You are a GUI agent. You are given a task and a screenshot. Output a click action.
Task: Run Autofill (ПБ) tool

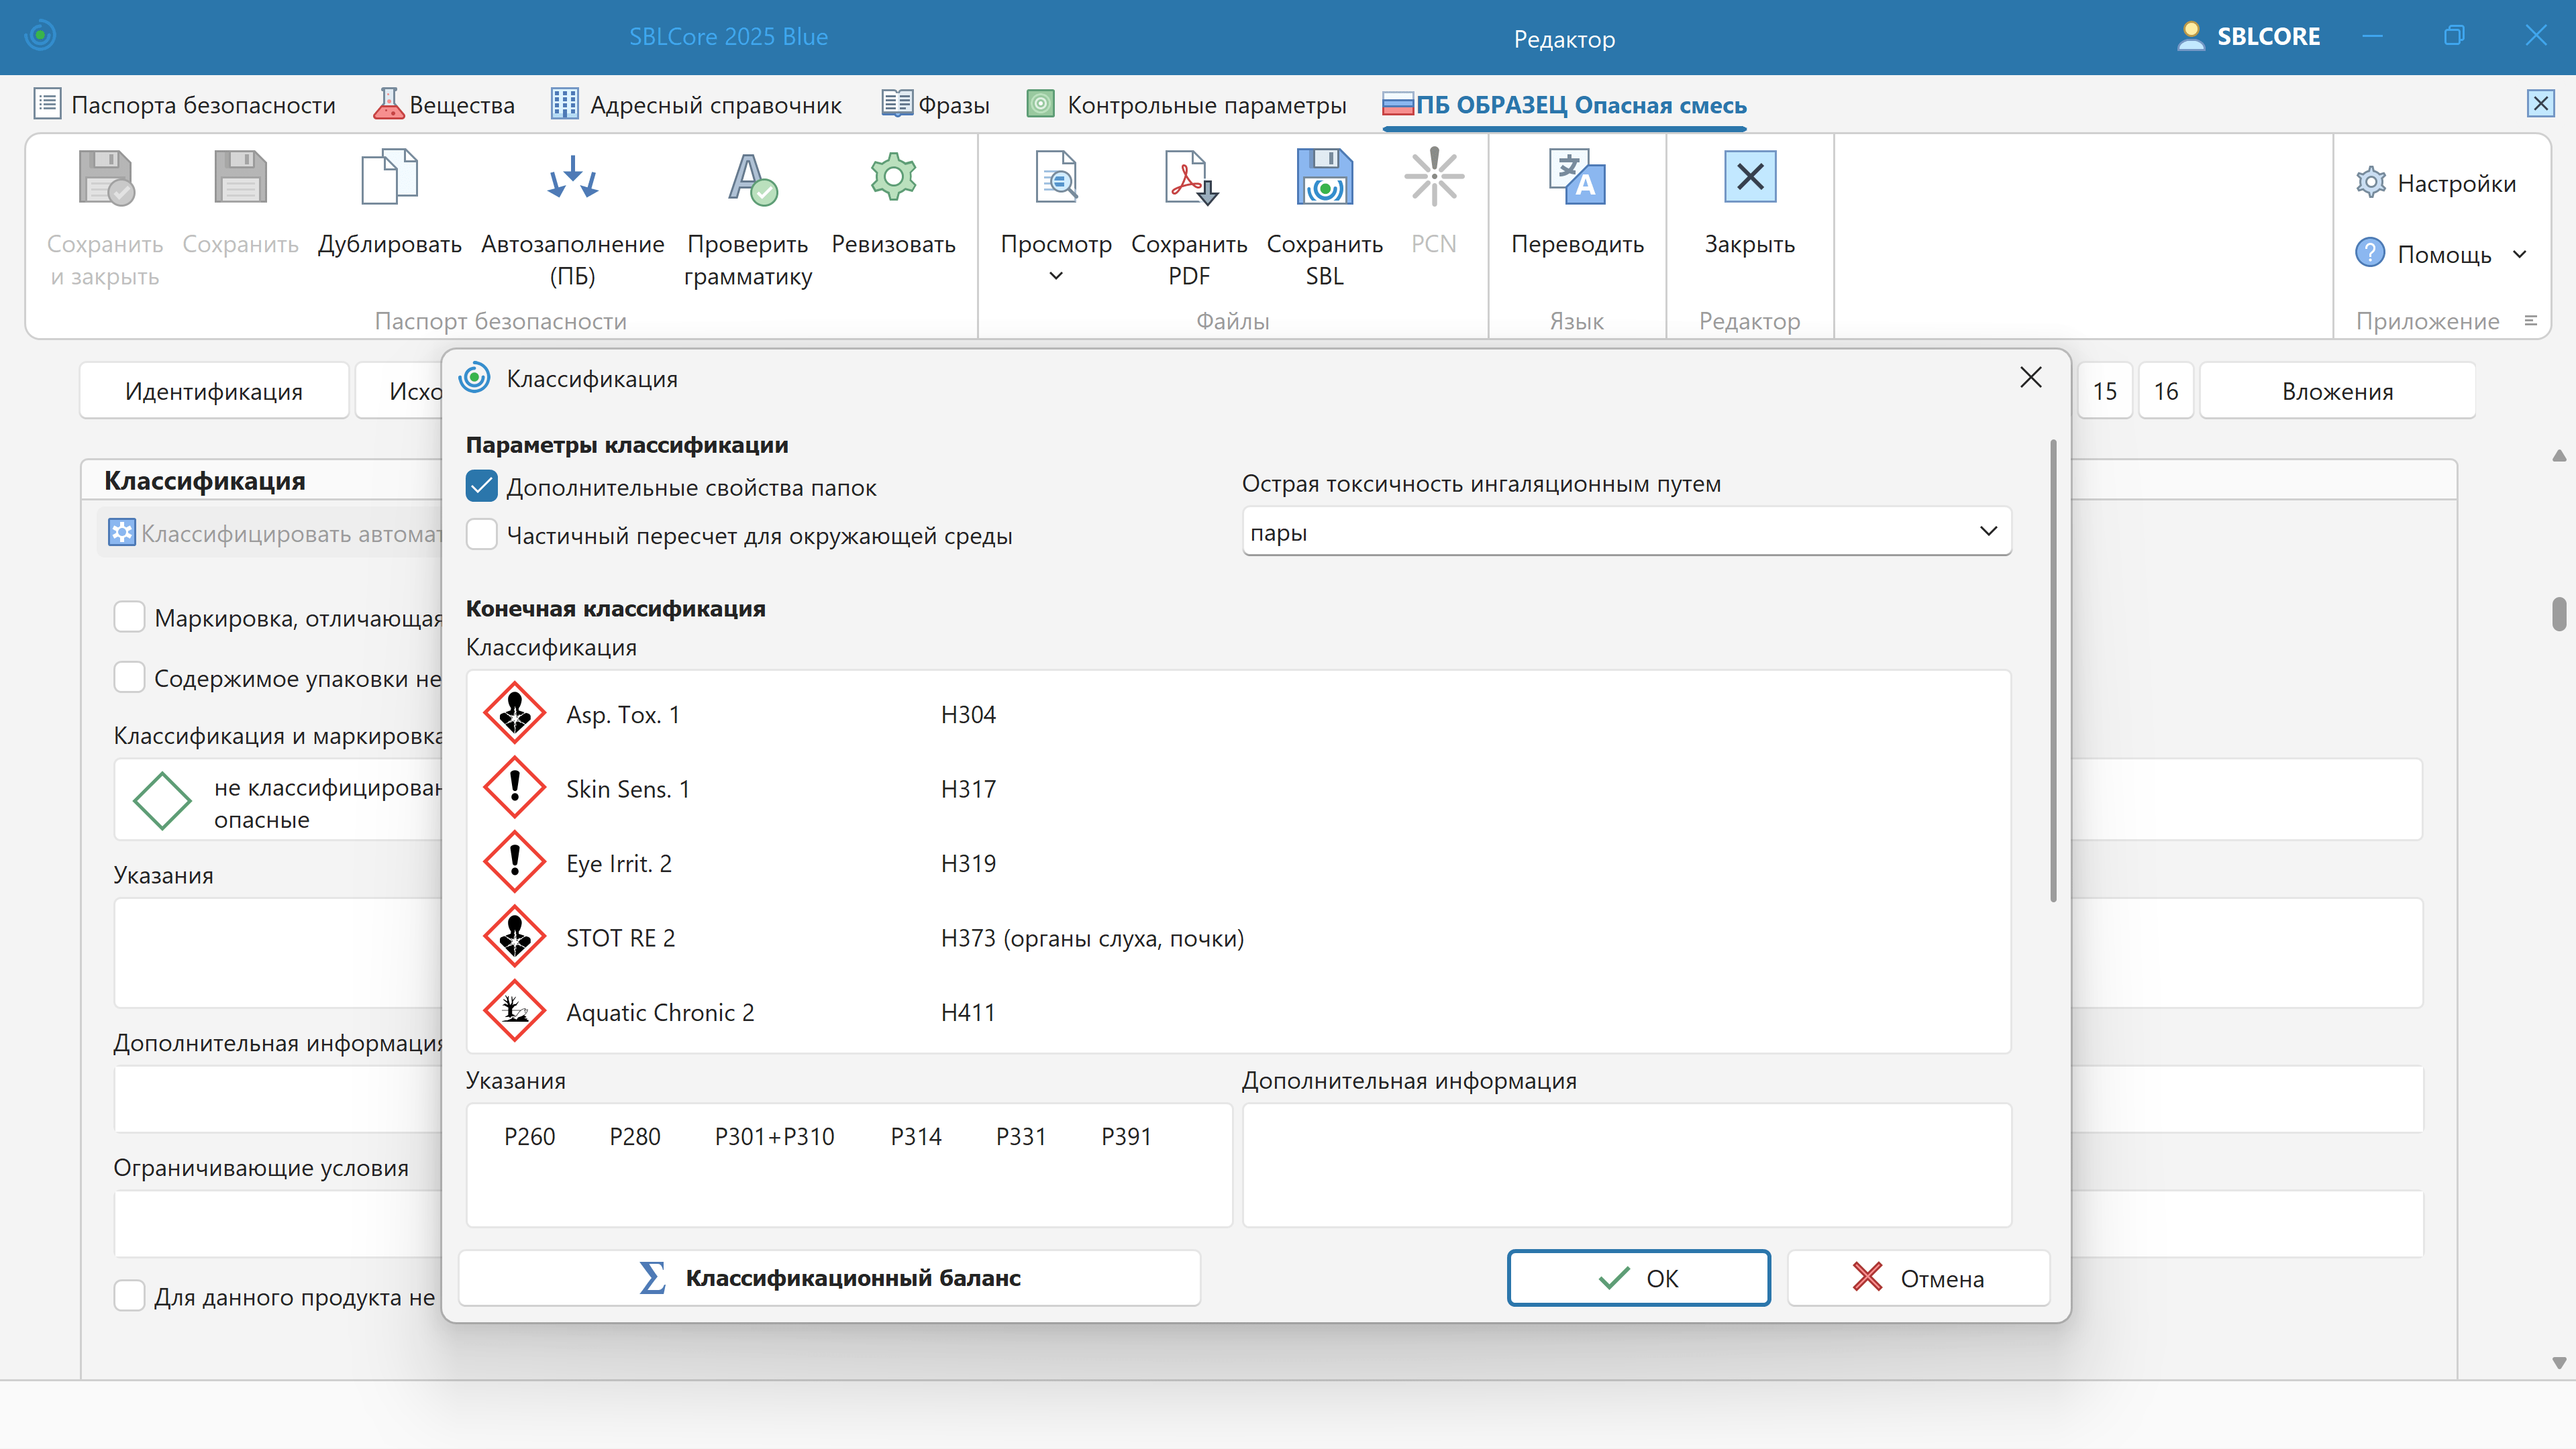(x=572, y=178)
